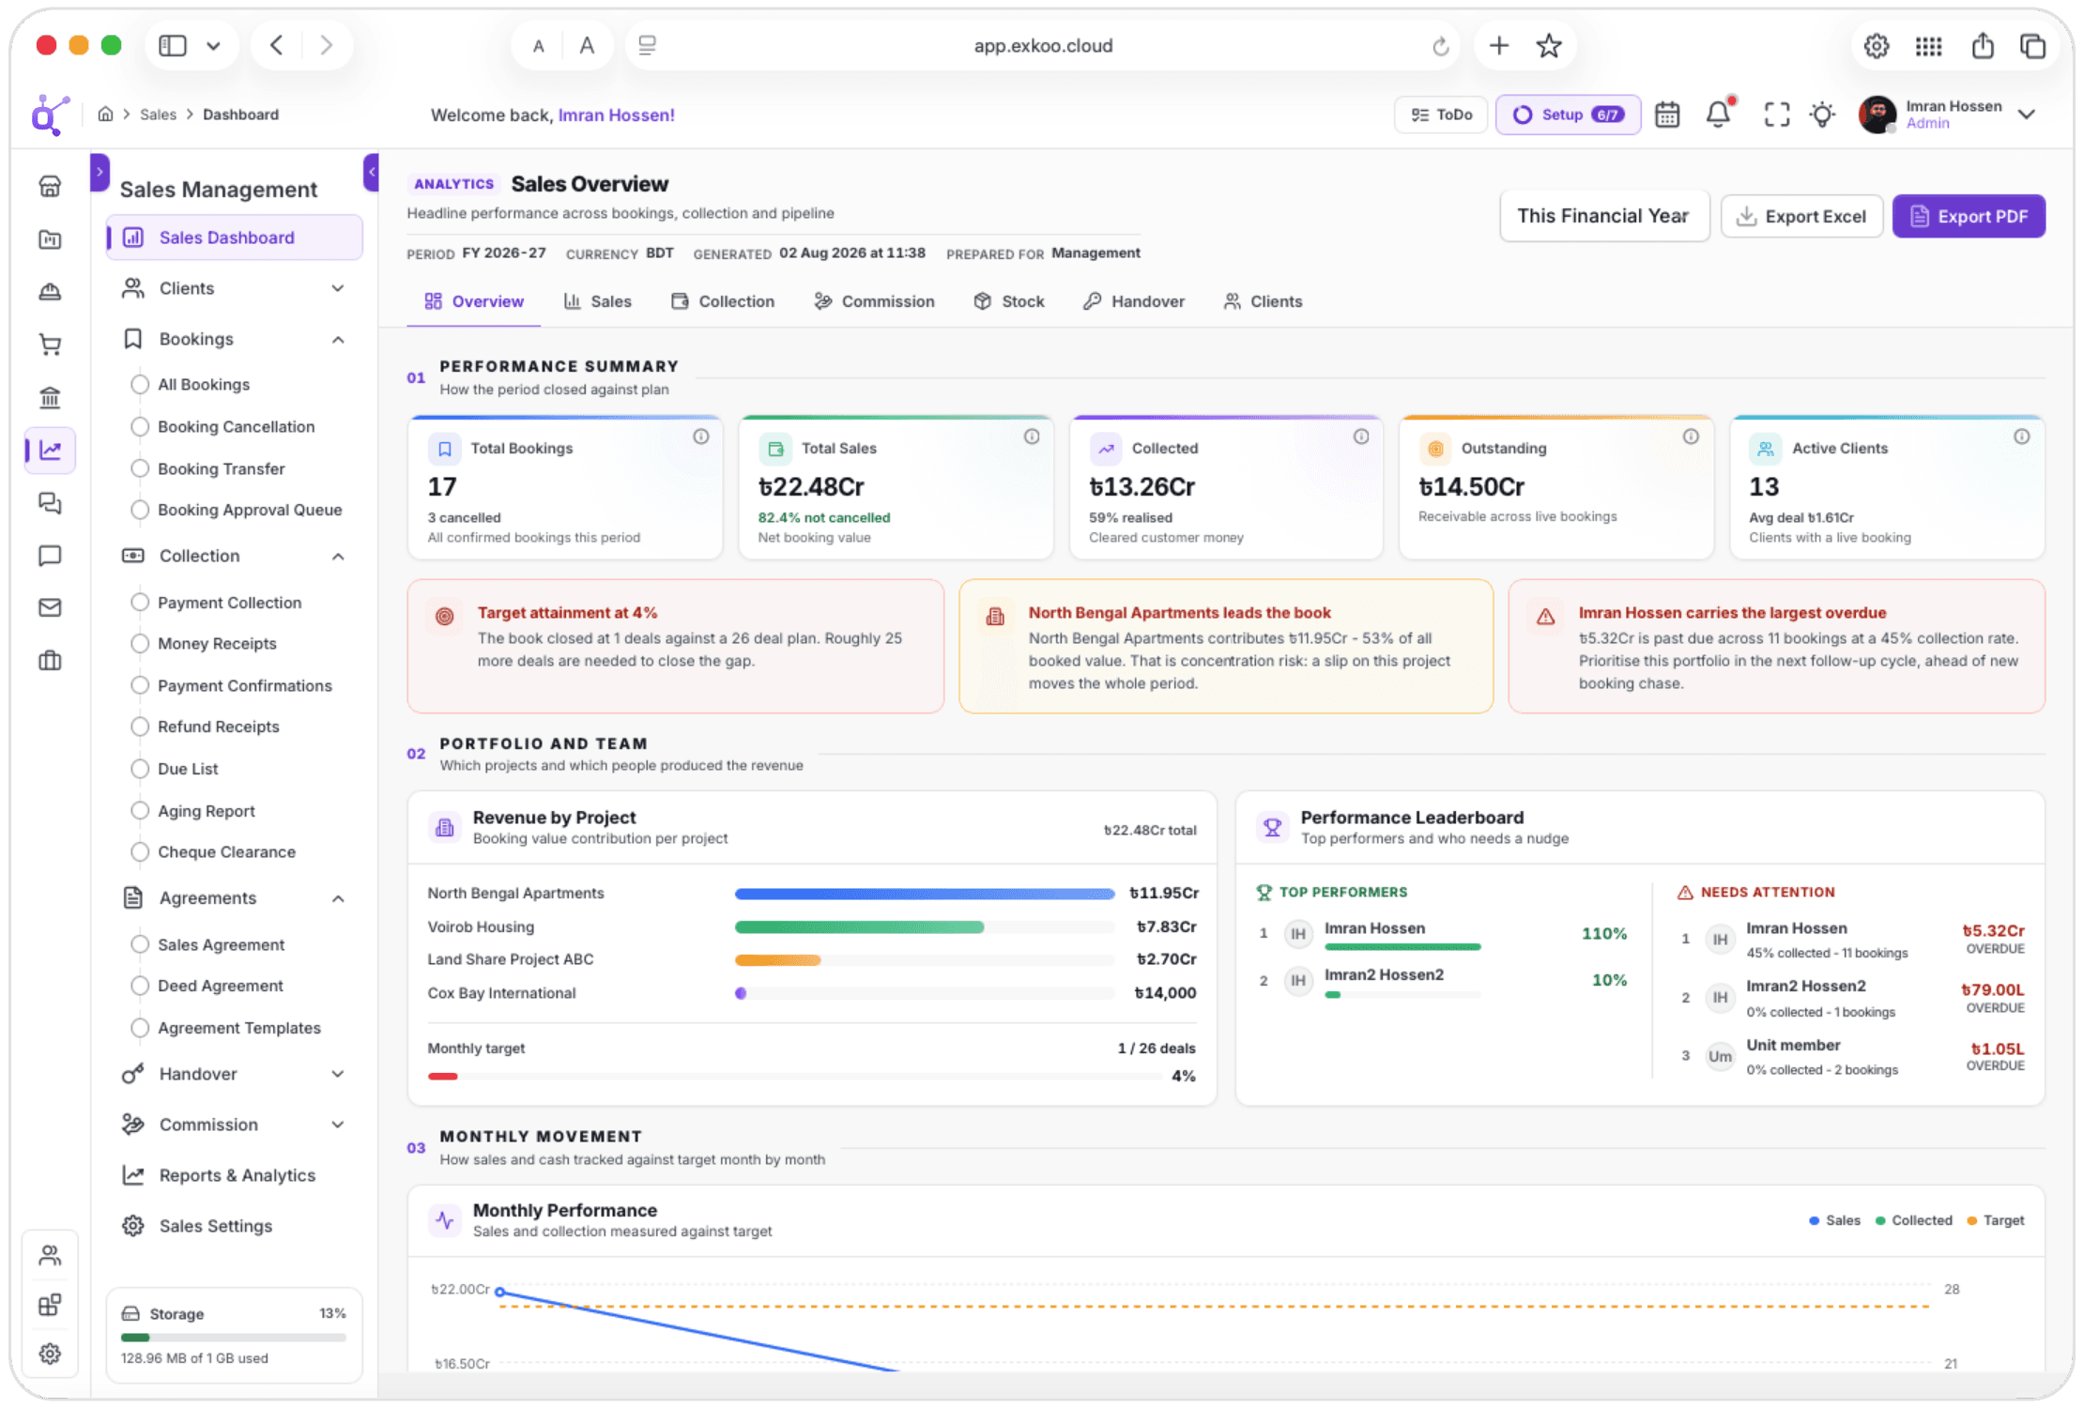Click the browser address bar
The width and height of the screenshot is (2084, 1408).
coord(1042,46)
